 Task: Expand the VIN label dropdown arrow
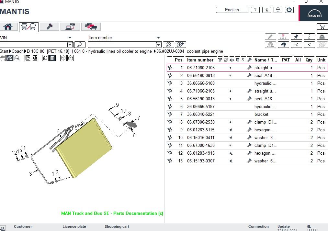70,38
